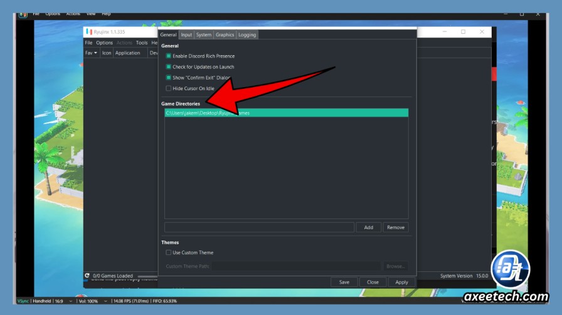Click the Custom Theme Path field
This screenshot has width=562, height=315.
[296, 266]
